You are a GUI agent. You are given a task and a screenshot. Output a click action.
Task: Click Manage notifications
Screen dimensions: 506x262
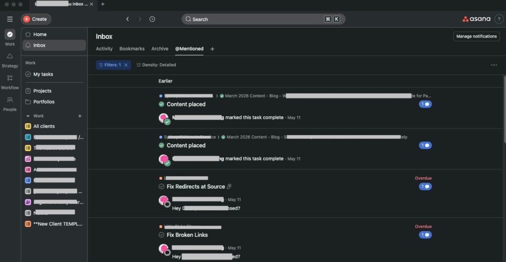[x=476, y=36]
